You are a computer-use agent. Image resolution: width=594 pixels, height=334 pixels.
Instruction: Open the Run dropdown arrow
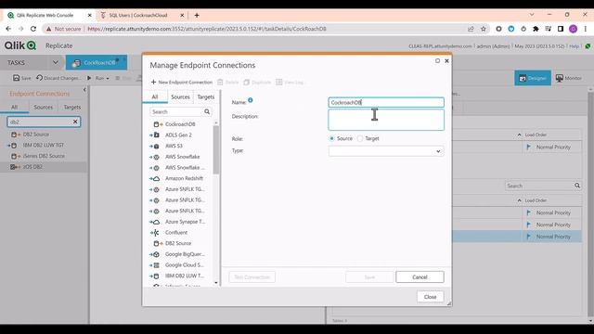tap(108, 78)
